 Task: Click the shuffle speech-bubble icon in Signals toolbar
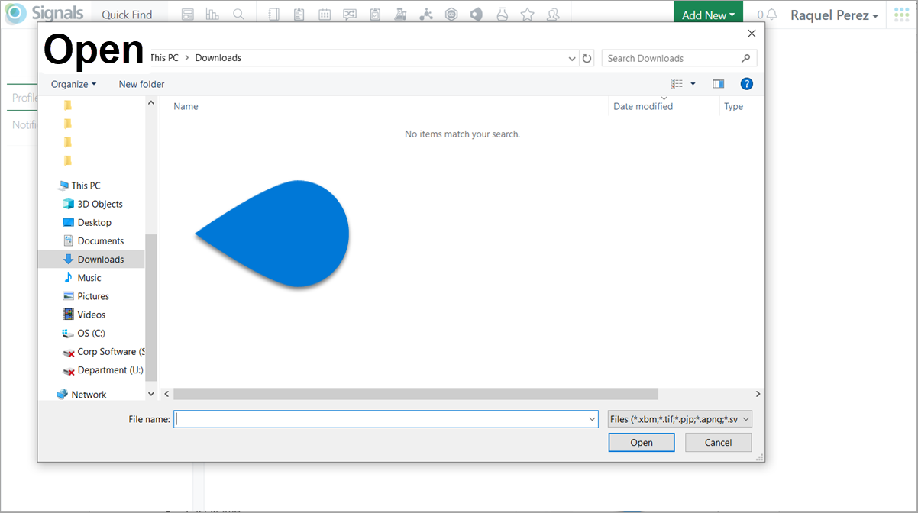350,15
